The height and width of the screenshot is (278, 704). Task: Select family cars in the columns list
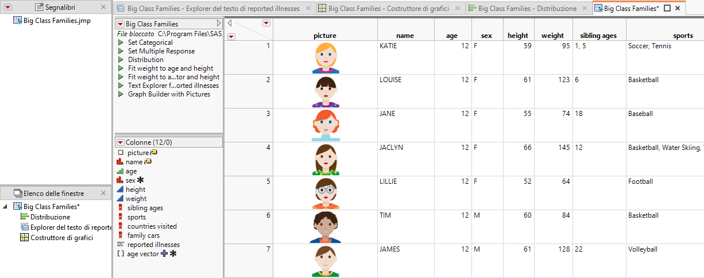point(144,235)
